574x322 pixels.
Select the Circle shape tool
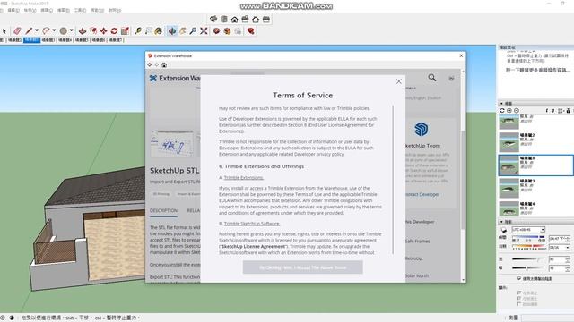pyautogui.click(x=64, y=31)
